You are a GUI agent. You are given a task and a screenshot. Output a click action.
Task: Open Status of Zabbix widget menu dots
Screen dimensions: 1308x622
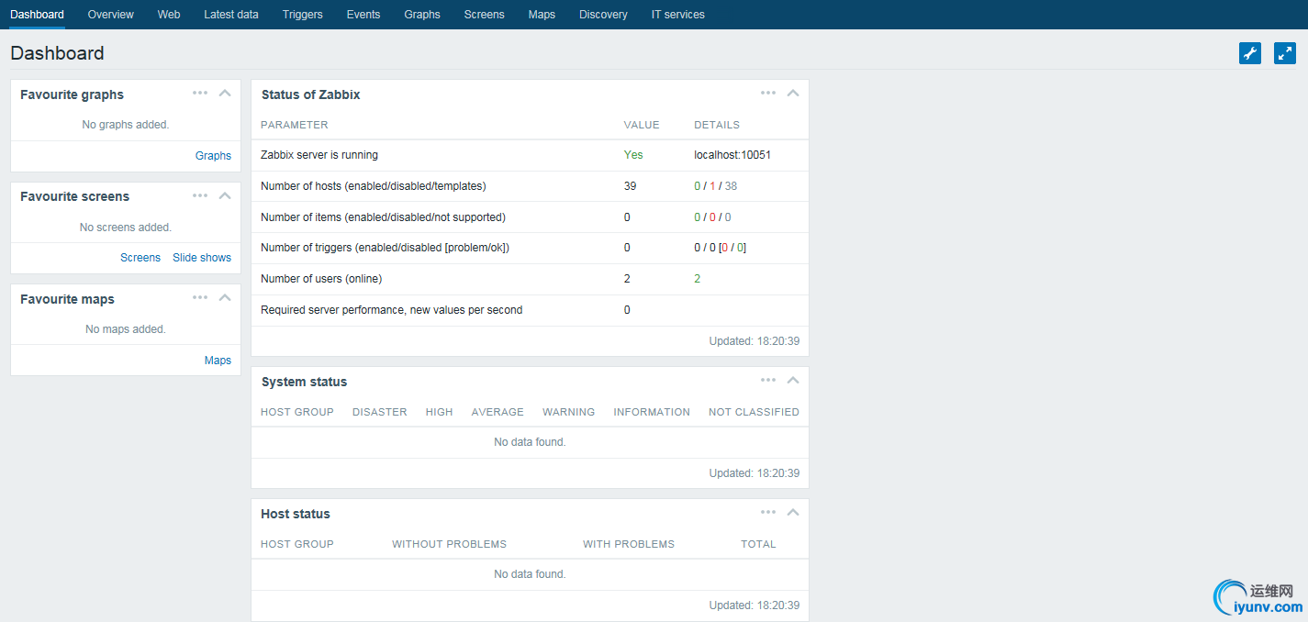pyautogui.click(x=768, y=93)
